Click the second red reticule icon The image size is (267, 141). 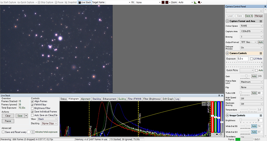point(167,2)
